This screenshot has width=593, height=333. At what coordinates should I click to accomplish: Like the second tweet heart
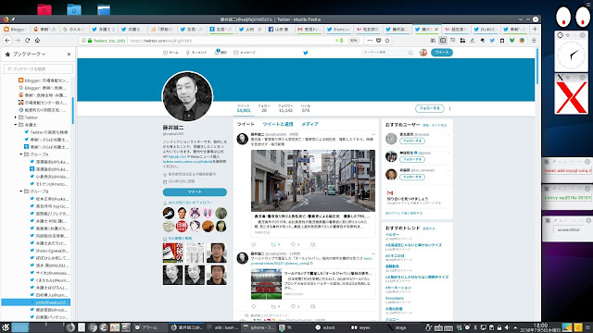click(293, 306)
